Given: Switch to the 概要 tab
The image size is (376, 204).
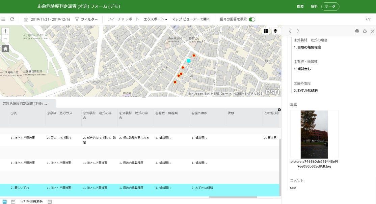Looking at the screenshot, I should (300, 6).
